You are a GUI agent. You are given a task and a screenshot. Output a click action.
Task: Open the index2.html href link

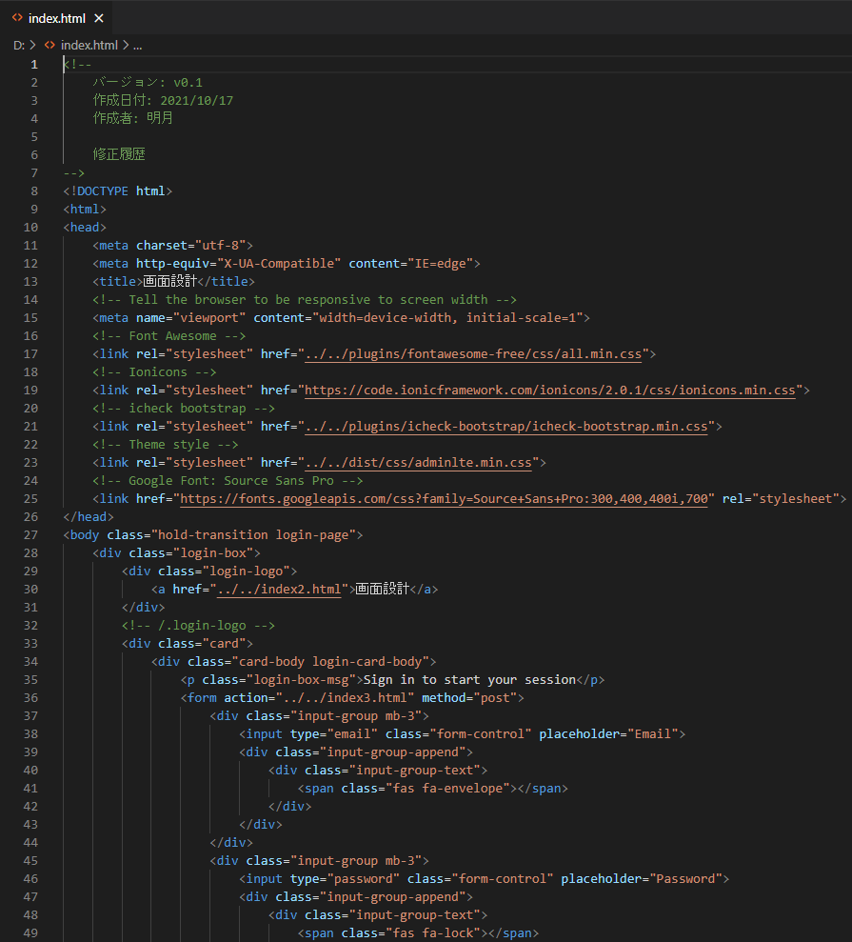click(x=279, y=590)
